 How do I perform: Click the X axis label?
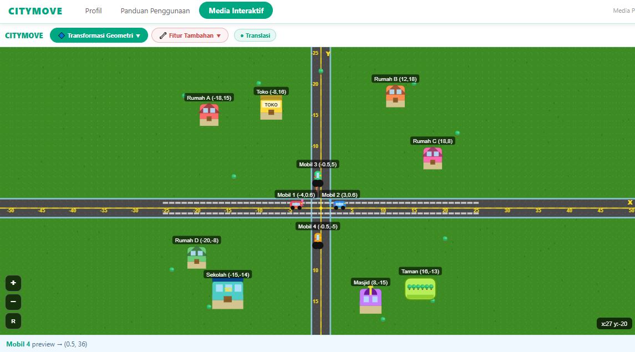click(630, 202)
